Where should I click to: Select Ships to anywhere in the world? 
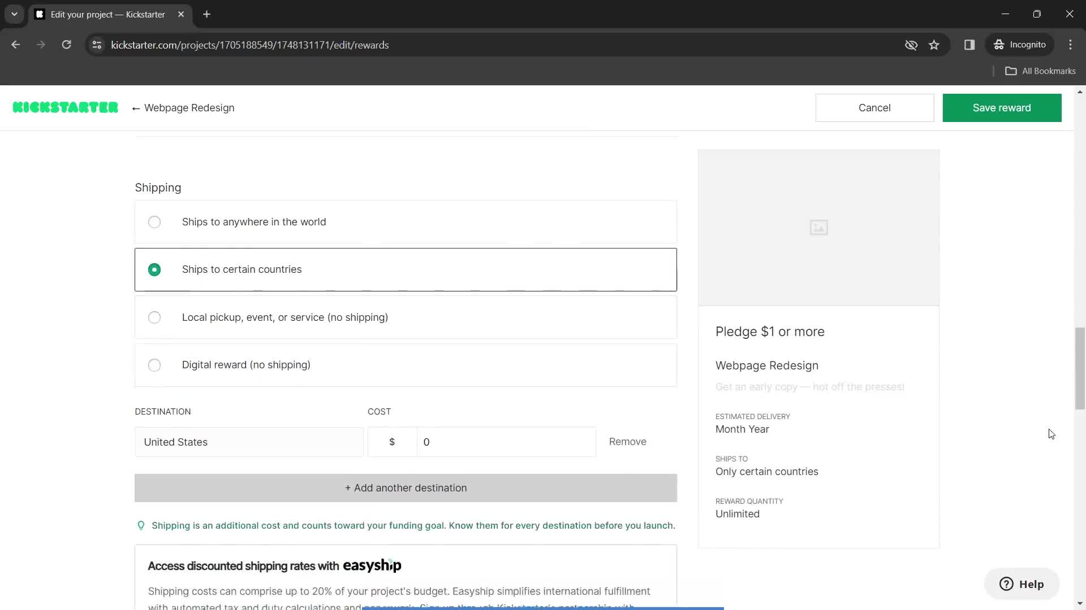point(154,222)
